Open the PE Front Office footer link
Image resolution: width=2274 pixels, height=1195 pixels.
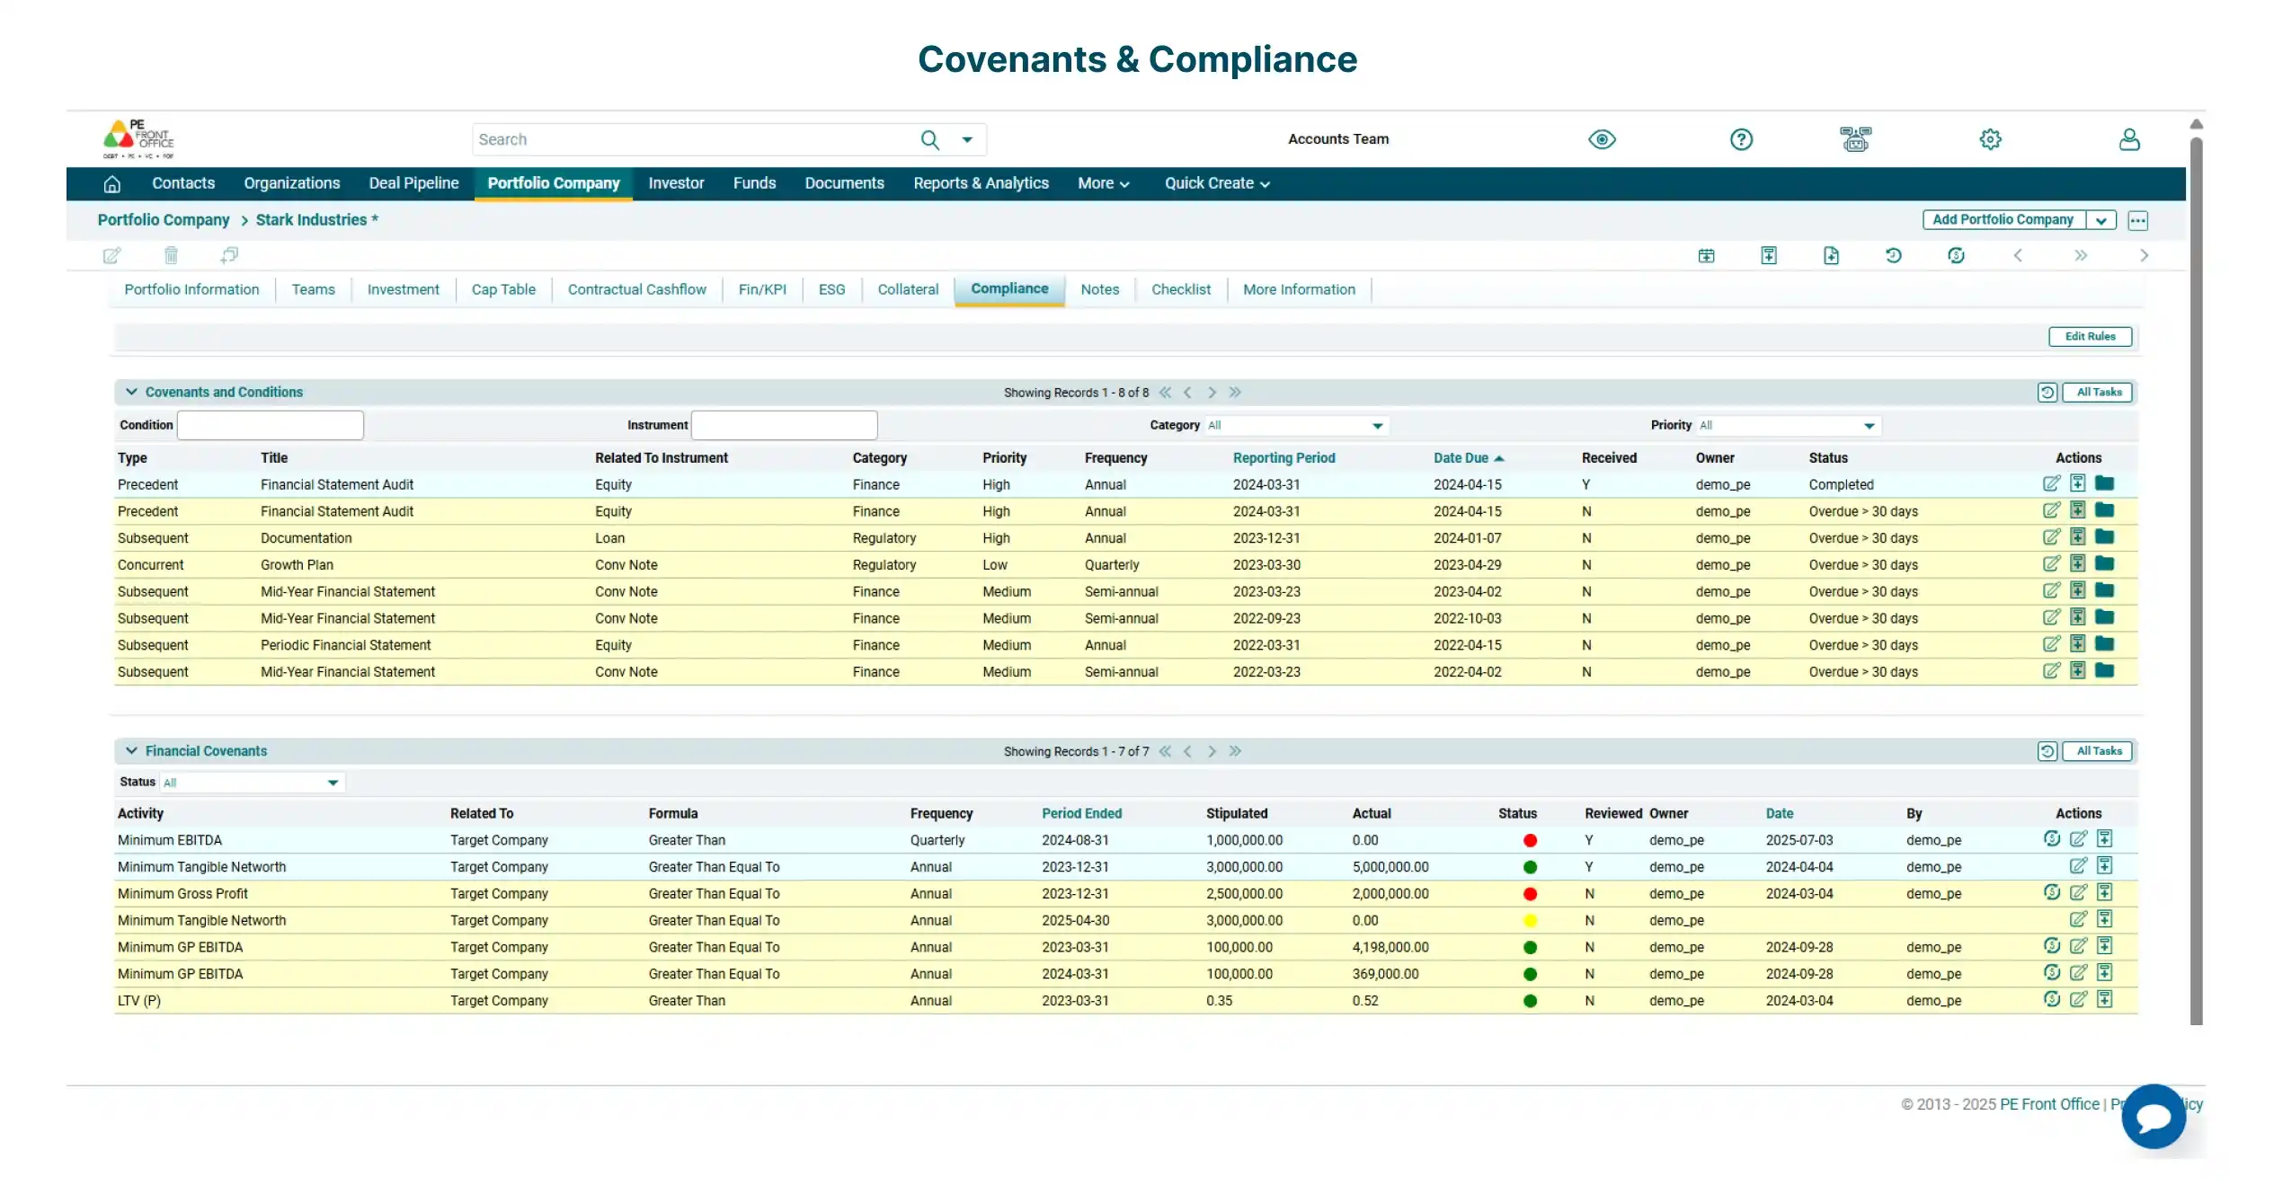2049,1104
